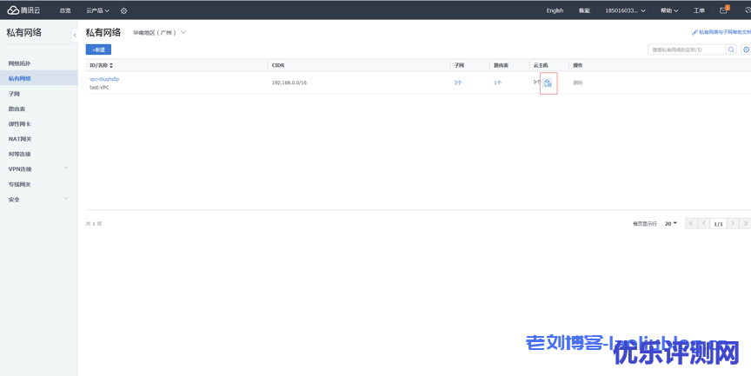Click the +新建 button

point(98,50)
